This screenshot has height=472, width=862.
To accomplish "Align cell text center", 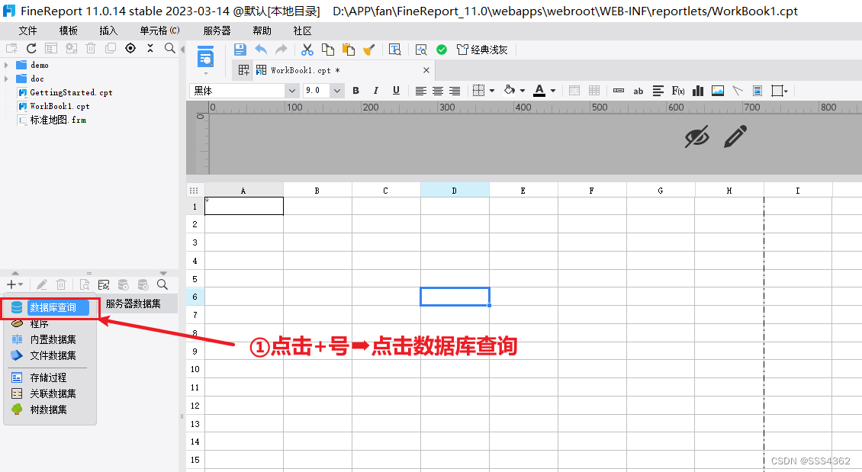I will 438,91.
